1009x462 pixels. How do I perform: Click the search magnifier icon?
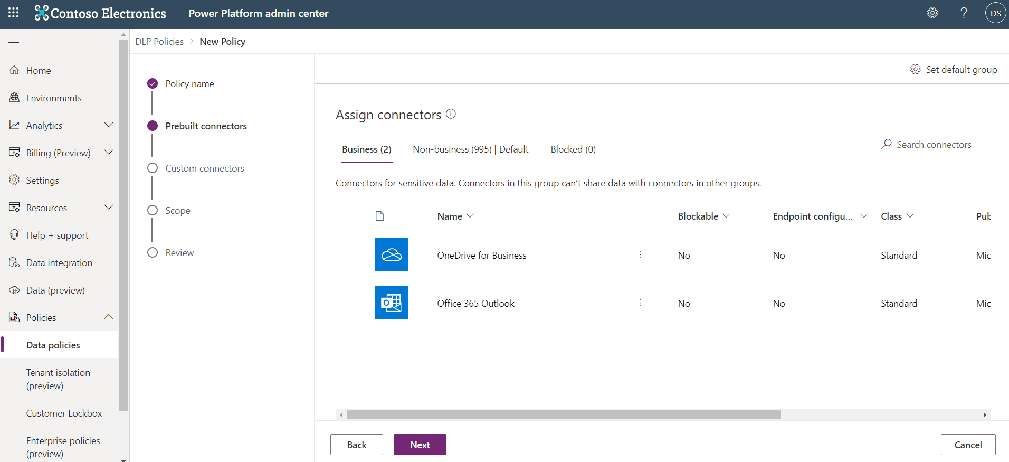point(887,144)
